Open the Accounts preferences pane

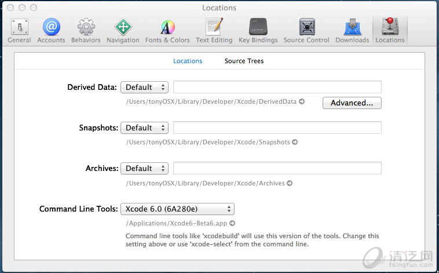[51, 30]
